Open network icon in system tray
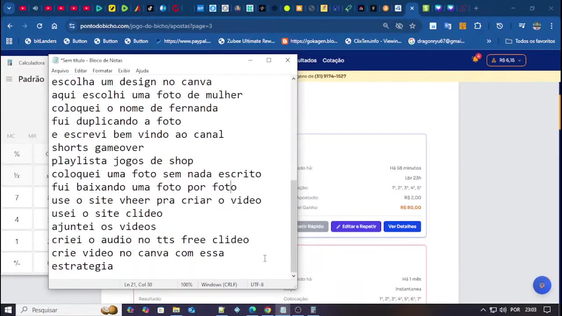 tap(493, 310)
